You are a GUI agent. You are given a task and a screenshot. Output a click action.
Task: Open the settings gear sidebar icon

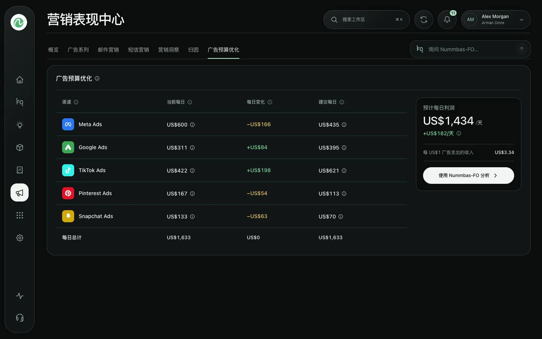20,238
